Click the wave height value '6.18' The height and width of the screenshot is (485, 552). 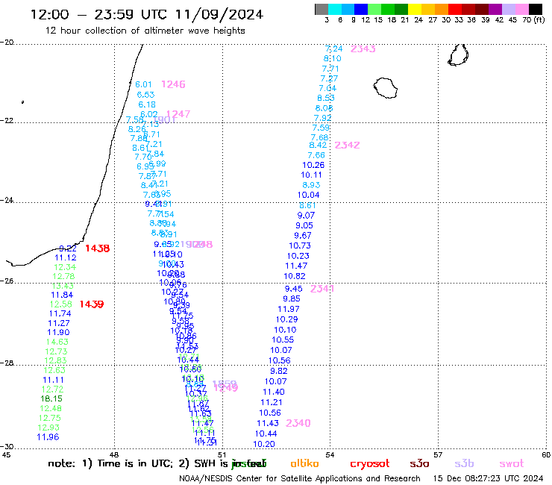(x=147, y=104)
